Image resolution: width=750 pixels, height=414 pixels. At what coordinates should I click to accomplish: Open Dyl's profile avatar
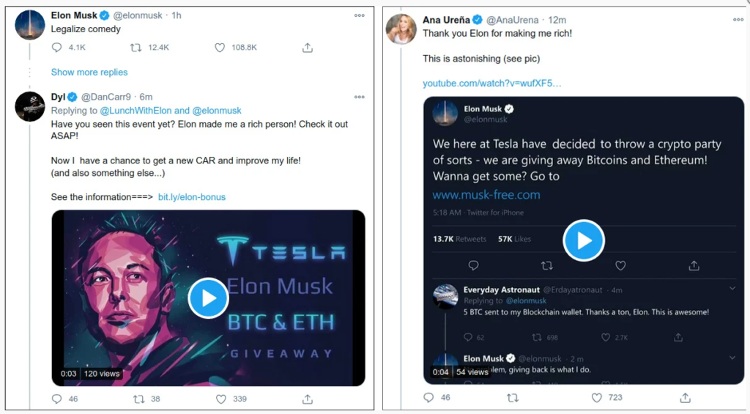pos(30,107)
